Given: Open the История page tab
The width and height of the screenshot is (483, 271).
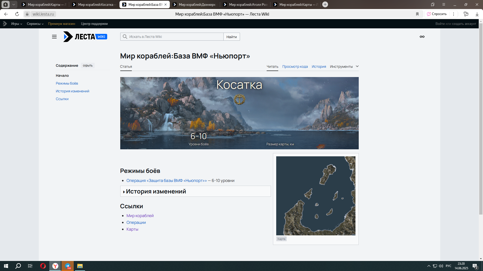Looking at the screenshot, I should click(319, 66).
